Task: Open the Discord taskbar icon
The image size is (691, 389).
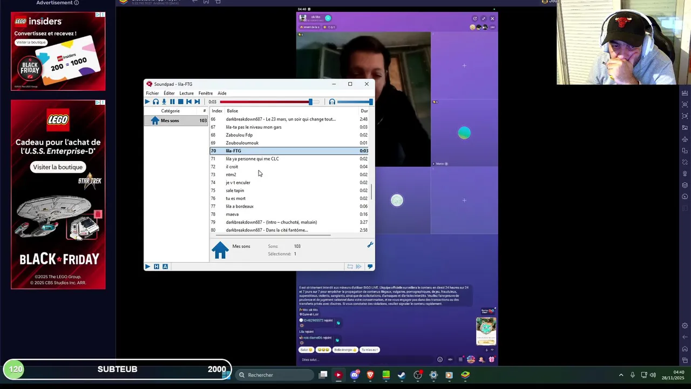Action: pyautogui.click(x=355, y=375)
